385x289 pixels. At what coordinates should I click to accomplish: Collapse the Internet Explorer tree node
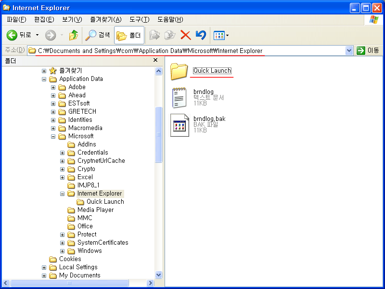pos(63,194)
